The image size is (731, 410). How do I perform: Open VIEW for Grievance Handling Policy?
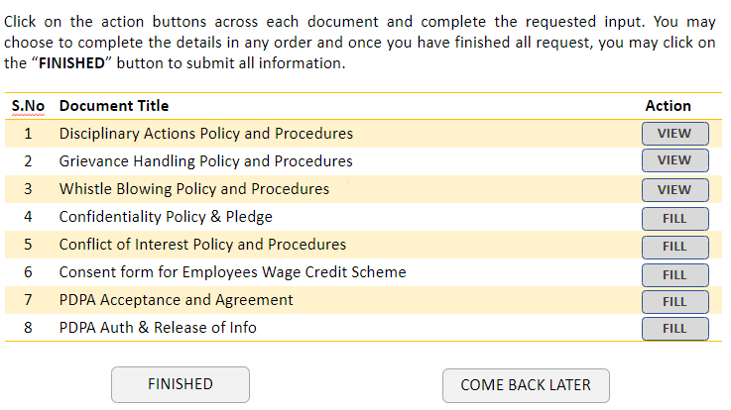pos(675,160)
